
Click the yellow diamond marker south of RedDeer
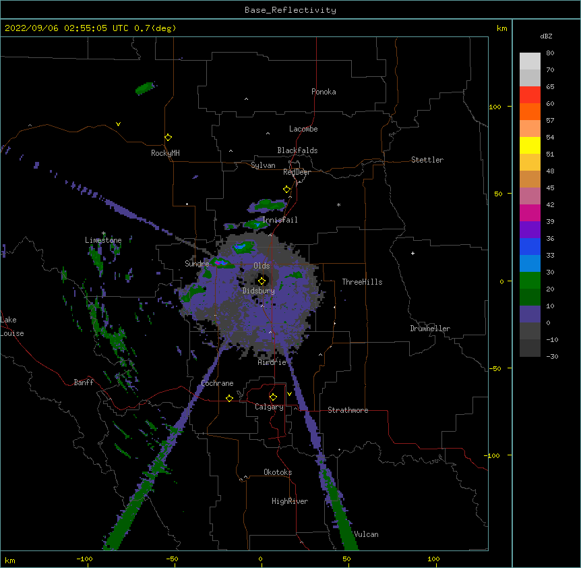(286, 190)
